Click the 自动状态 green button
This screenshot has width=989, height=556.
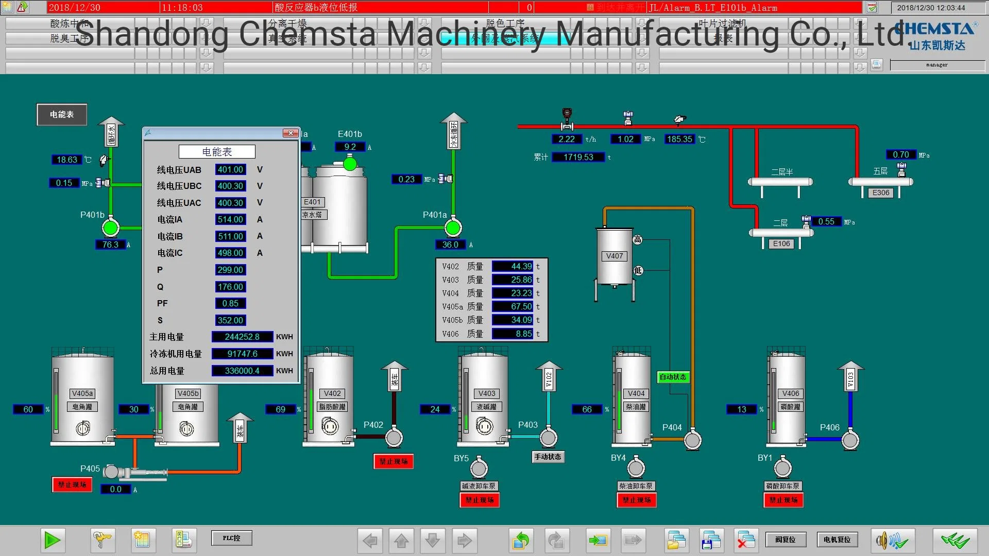pyautogui.click(x=673, y=377)
